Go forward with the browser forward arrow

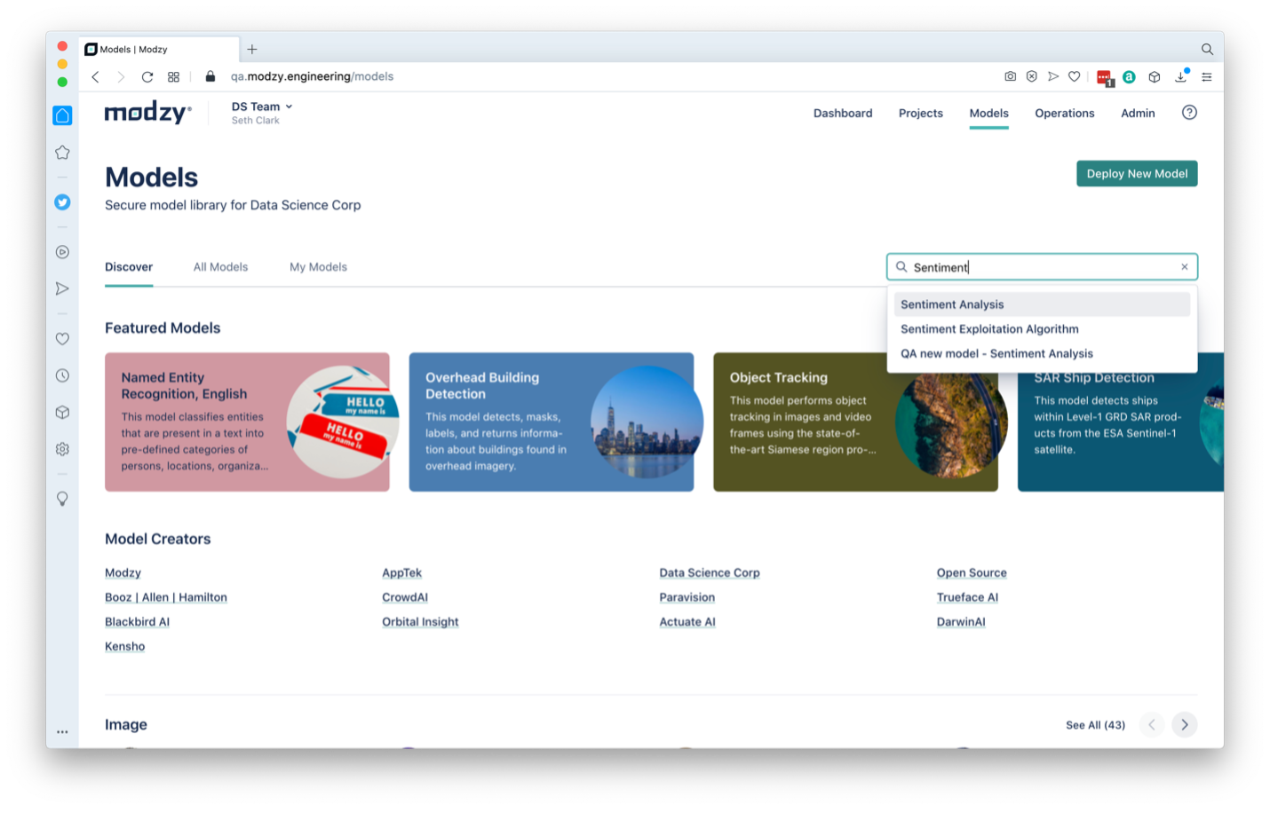click(x=121, y=77)
